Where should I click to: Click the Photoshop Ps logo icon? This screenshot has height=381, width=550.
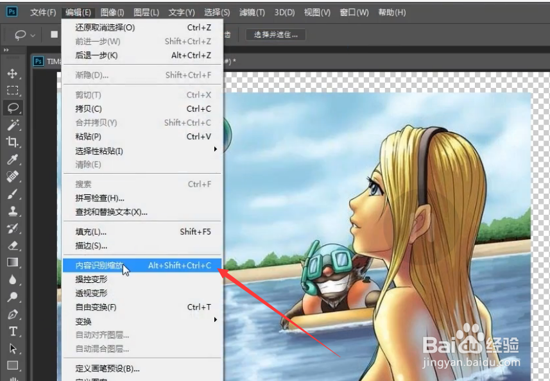(x=12, y=12)
